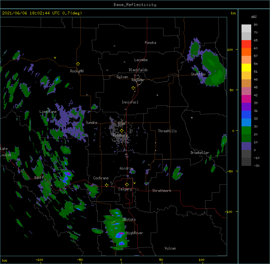This screenshot has width=270, height=264.
Task: Click the Drumheller label
Action: coord(200,153)
